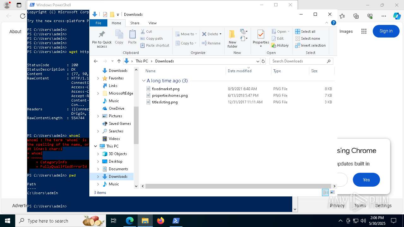The width and height of the screenshot is (404, 227).
Task: Click PowerShell taskbar icon
Action: [176, 221]
